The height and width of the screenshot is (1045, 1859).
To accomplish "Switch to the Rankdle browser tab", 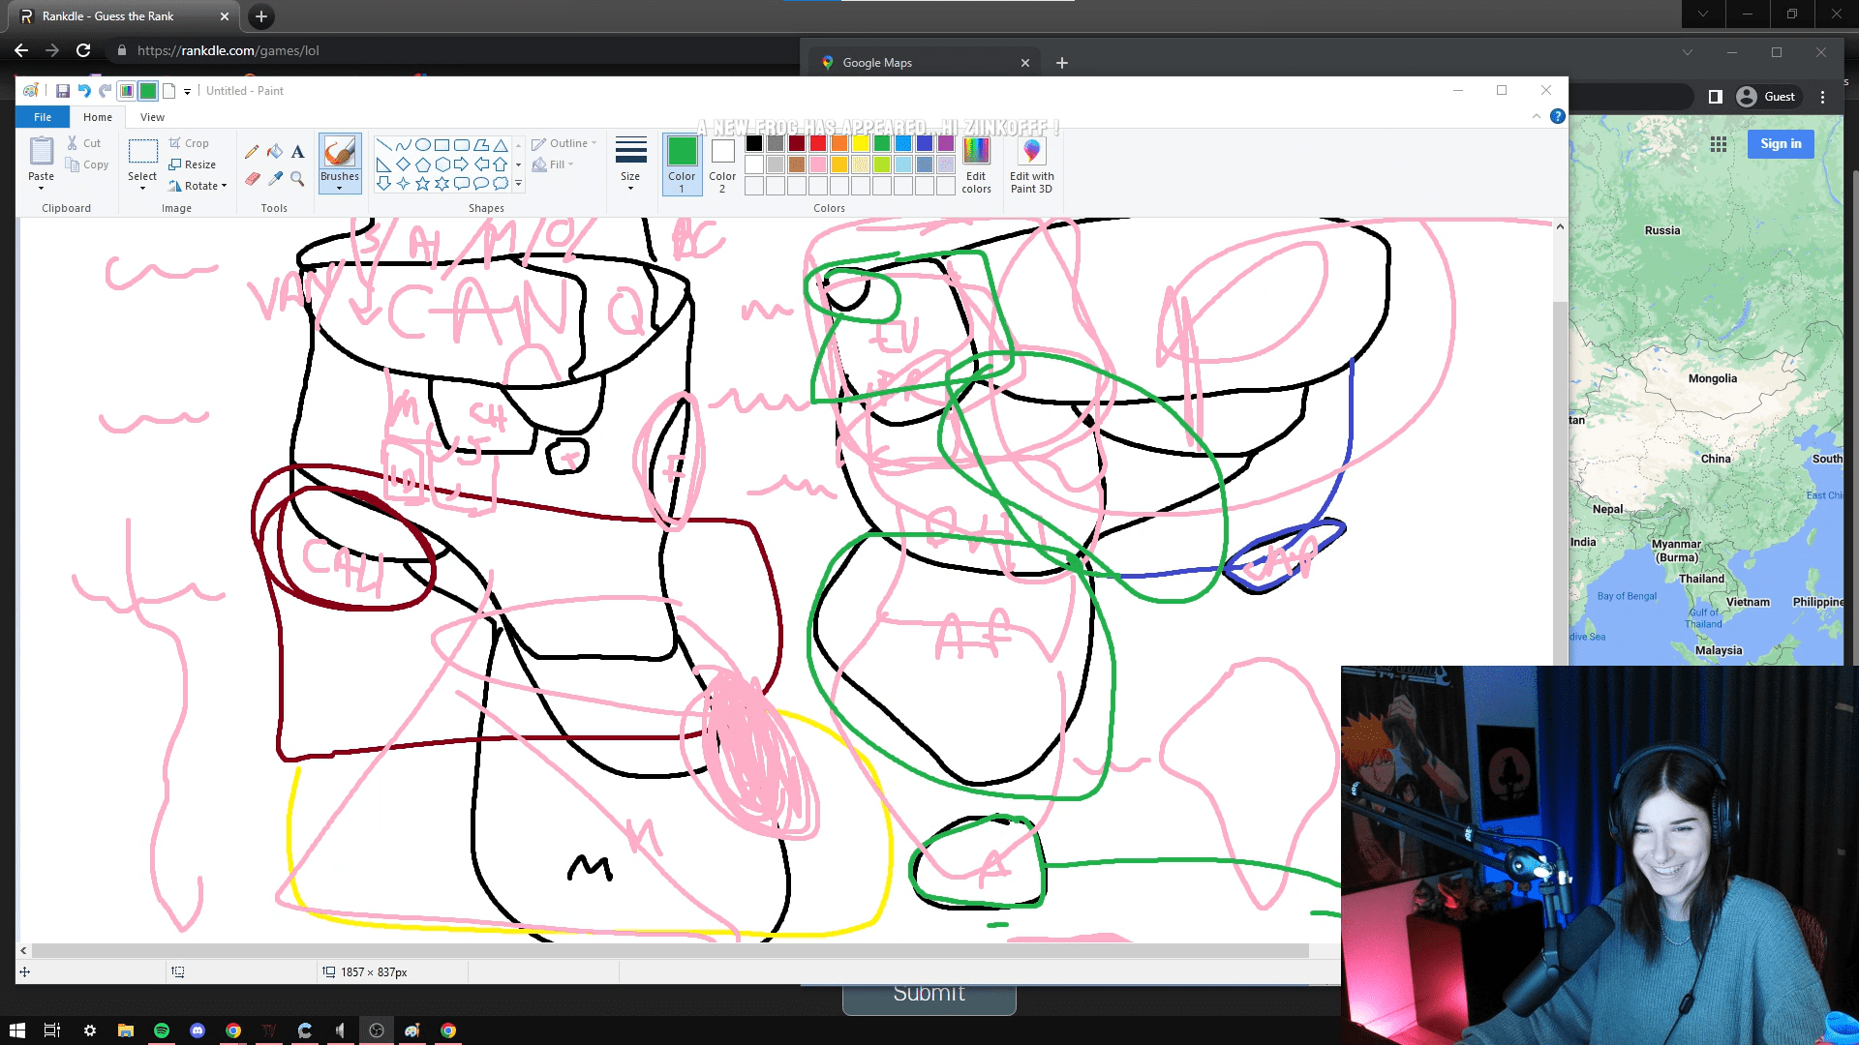I will pyautogui.click(x=124, y=16).
